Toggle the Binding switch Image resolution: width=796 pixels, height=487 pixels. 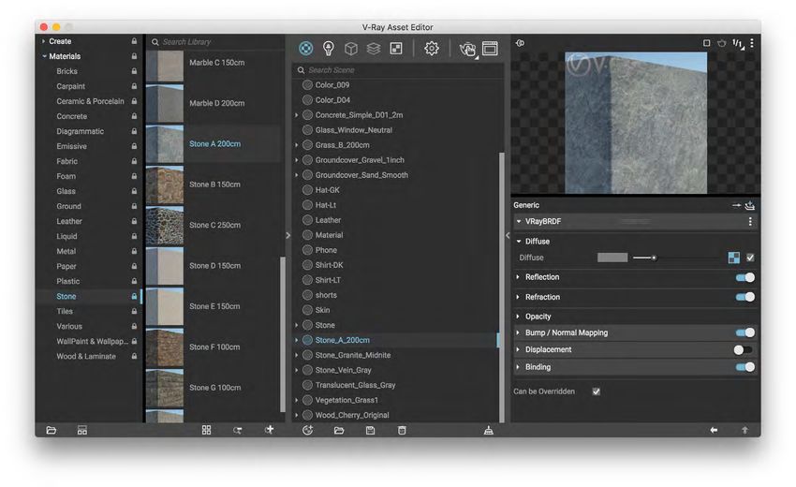(x=745, y=367)
